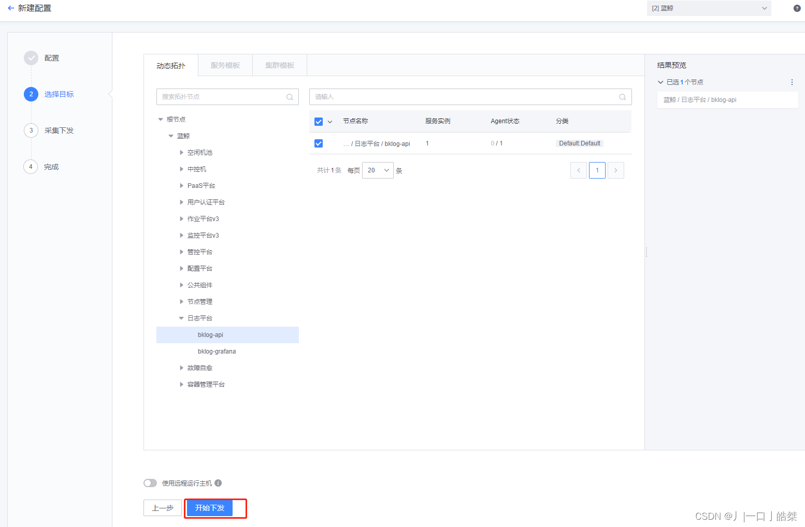Click the step 2 circle icon

(x=31, y=94)
